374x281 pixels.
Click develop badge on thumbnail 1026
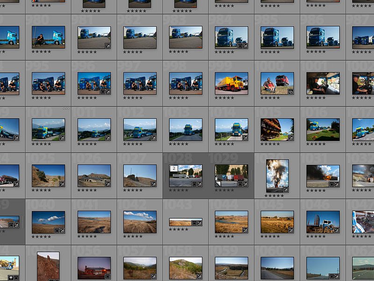(x=108, y=184)
